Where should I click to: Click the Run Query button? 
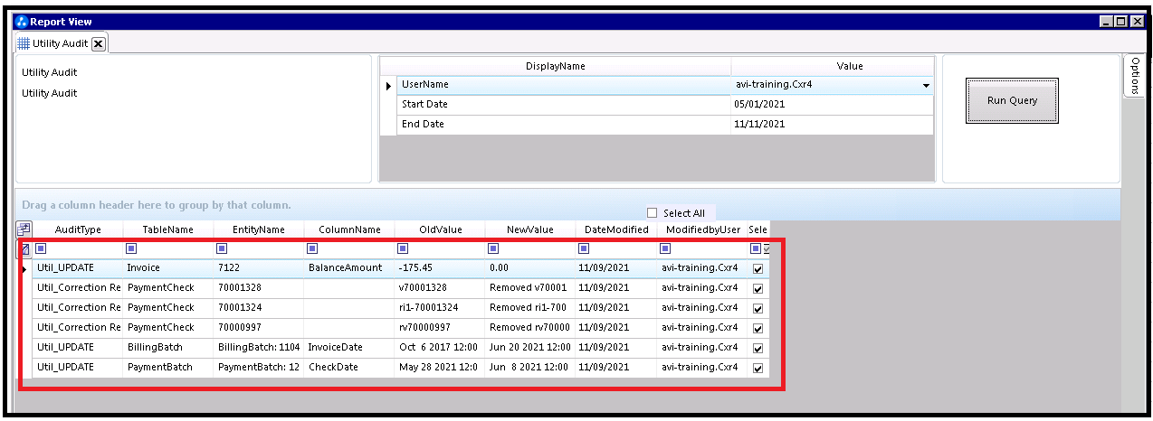coord(1012,100)
